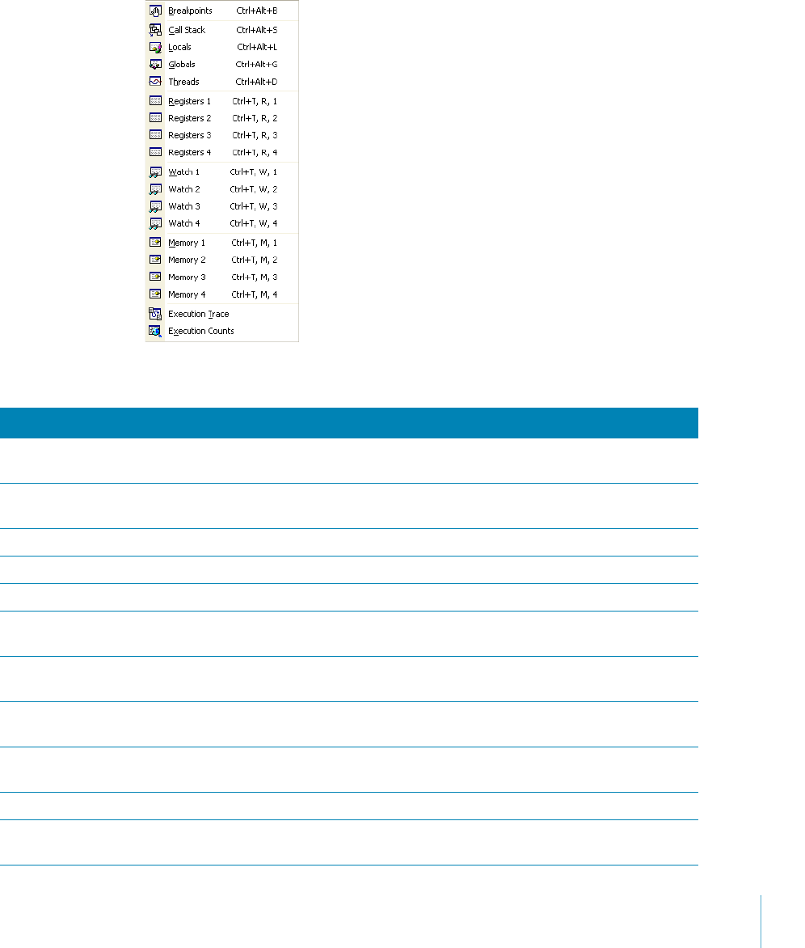This screenshot has width=805, height=948.
Task: Click the Ctrl+T, M, 4 shortcut text
Action: [255, 294]
